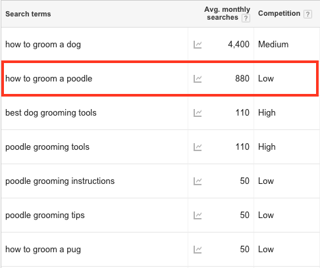Click help icon beside Competition header
The width and height of the screenshot is (320, 268).
(x=307, y=14)
